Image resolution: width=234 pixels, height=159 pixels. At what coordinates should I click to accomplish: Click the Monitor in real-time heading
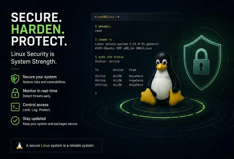[x=40, y=91]
